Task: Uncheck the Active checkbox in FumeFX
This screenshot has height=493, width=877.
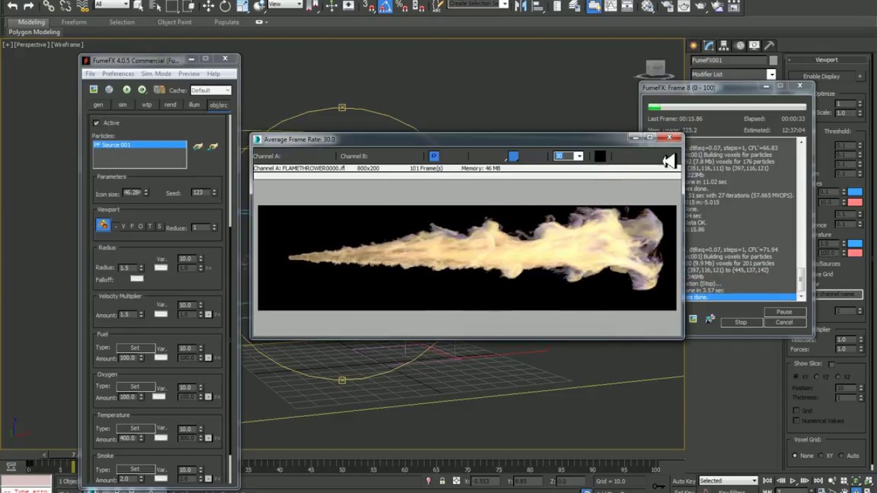Action: [x=97, y=123]
